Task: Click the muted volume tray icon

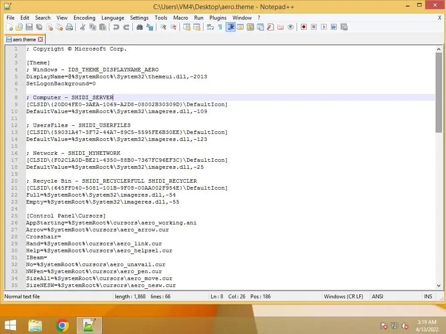Action: point(405,326)
